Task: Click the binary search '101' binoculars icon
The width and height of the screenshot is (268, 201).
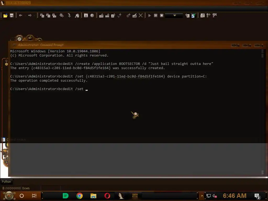Action: tap(54, 15)
